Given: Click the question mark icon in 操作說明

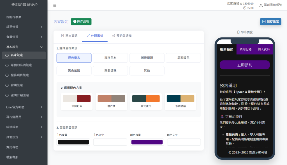Looking at the screenshot, I should coord(75,22).
